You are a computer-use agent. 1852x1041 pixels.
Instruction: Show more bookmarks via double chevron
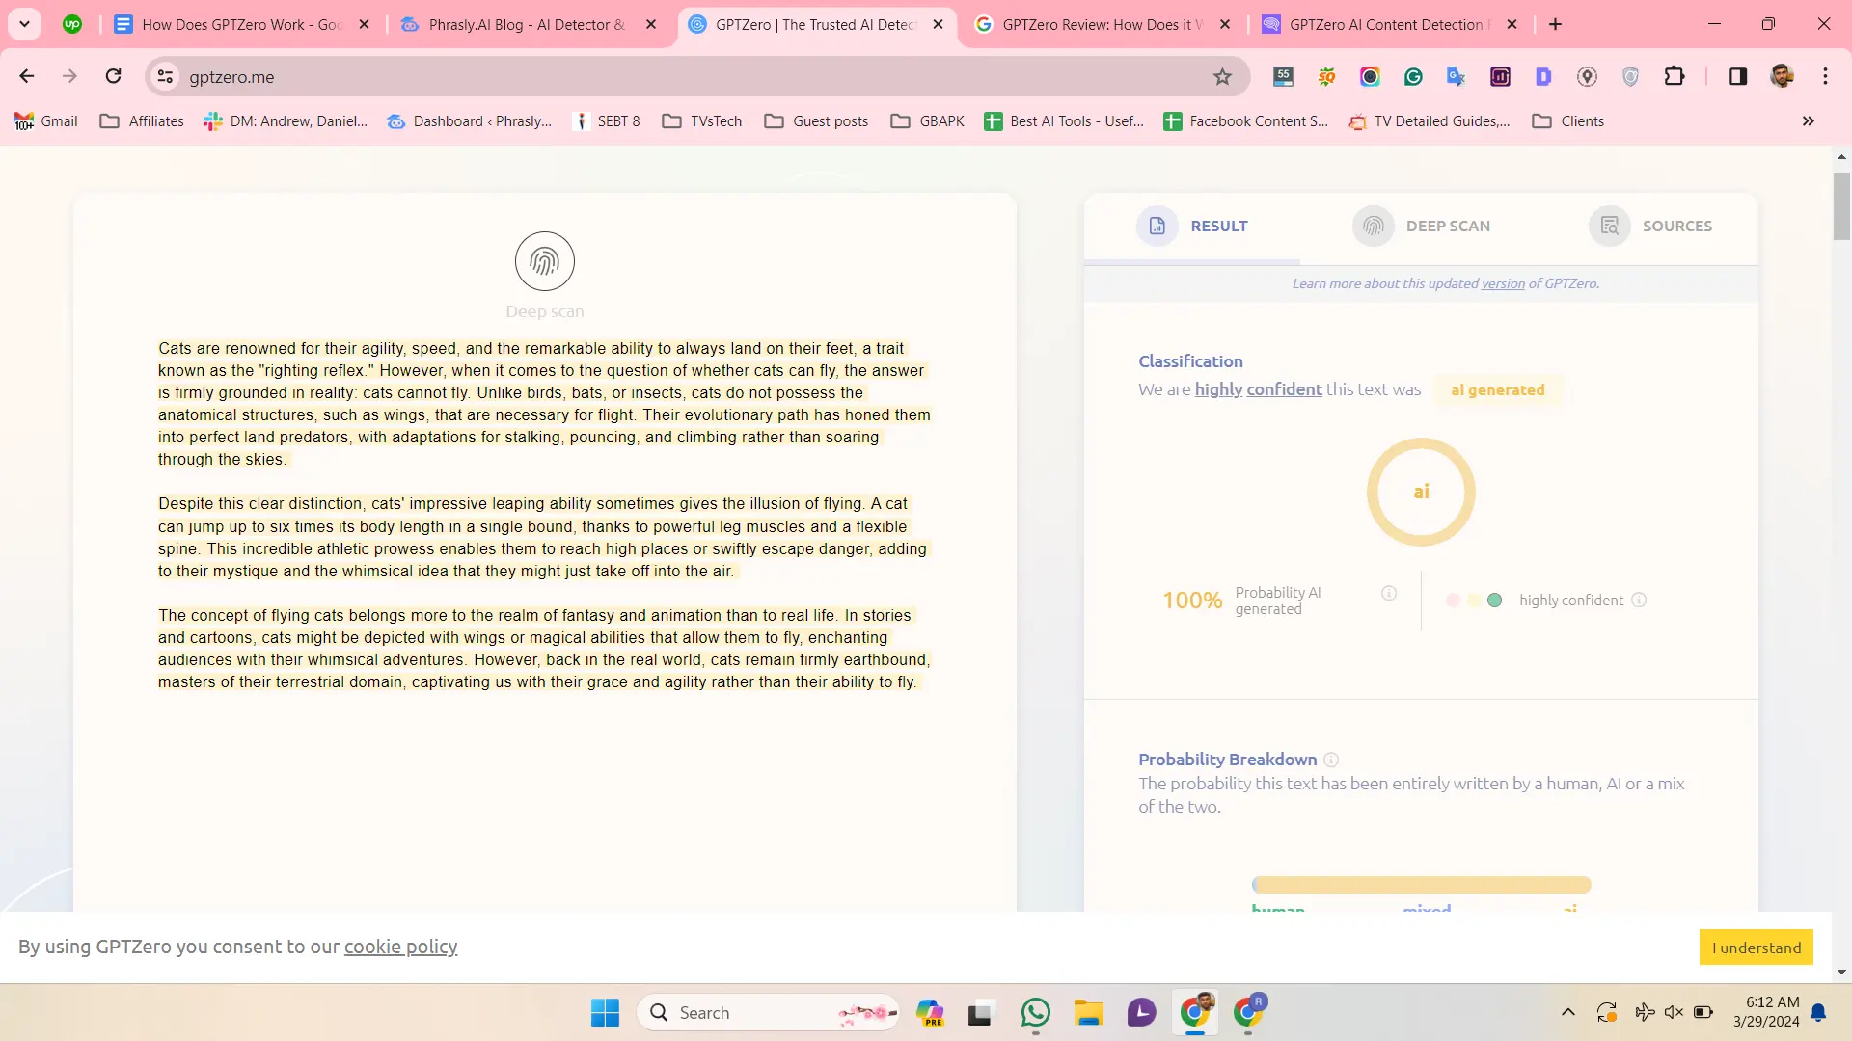point(1808,121)
